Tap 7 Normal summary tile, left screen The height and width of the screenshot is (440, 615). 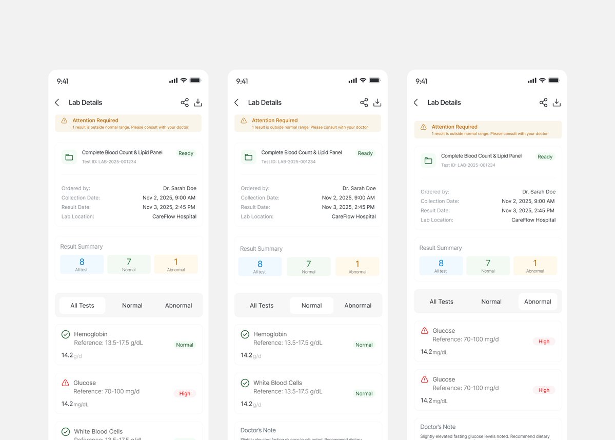tap(129, 264)
